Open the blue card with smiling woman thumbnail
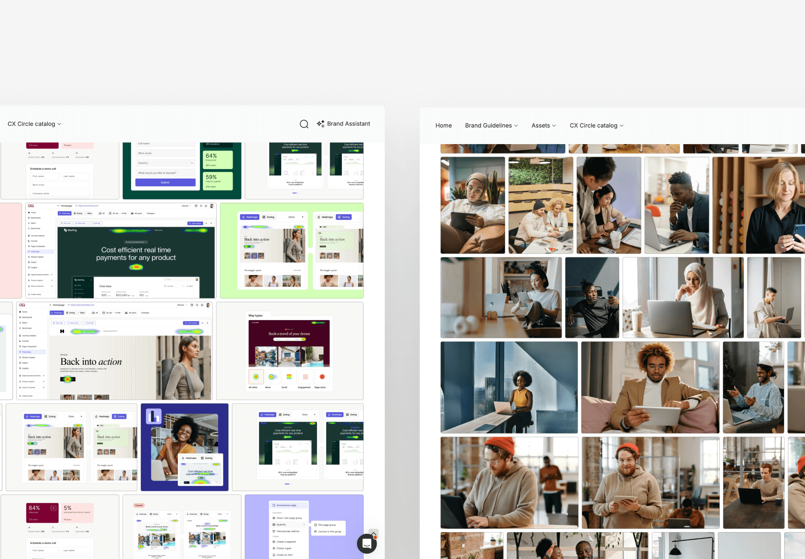Screen dimensions: 805x559 tap(184, 447)
